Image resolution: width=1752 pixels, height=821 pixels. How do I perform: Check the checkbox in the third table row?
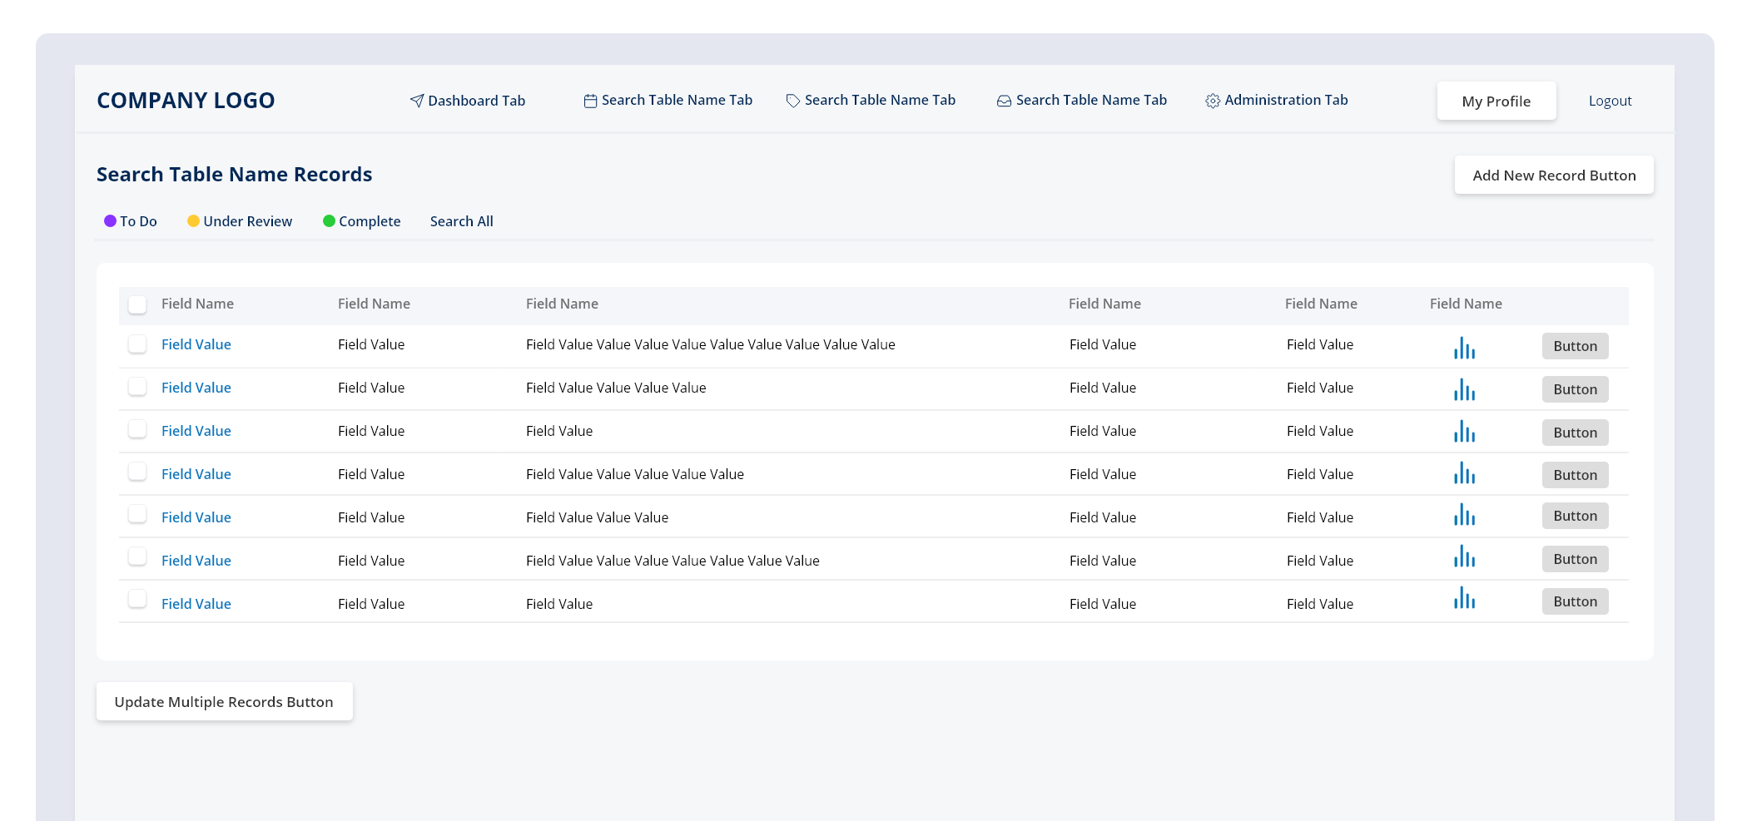tap(137, 428)
